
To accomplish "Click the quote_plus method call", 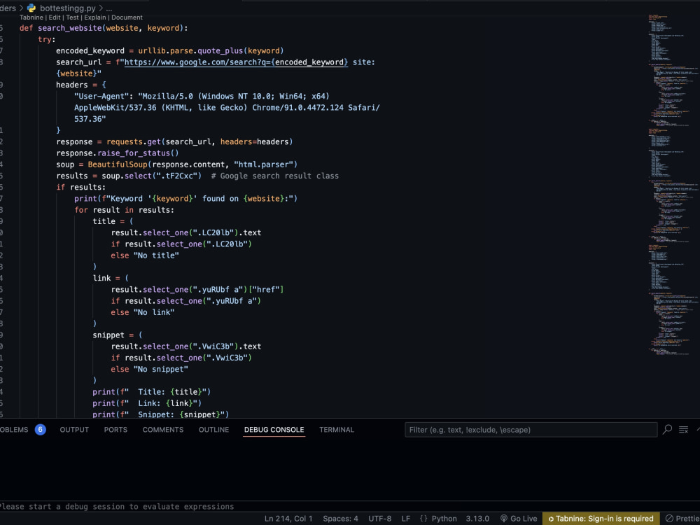I will [220, 50].
